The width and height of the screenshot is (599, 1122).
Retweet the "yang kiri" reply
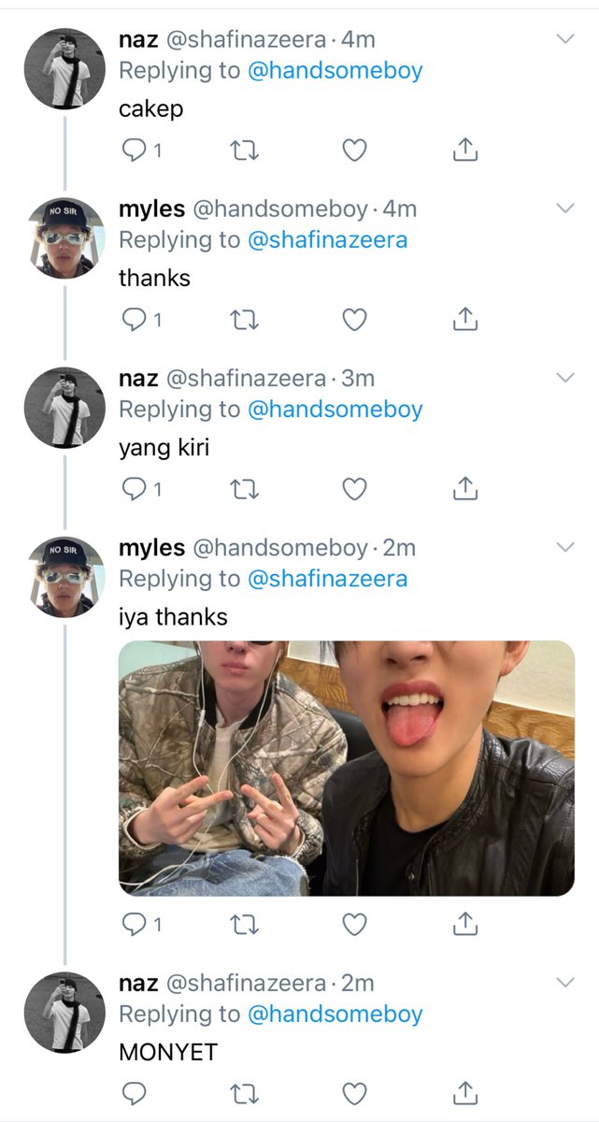(245, 489)
